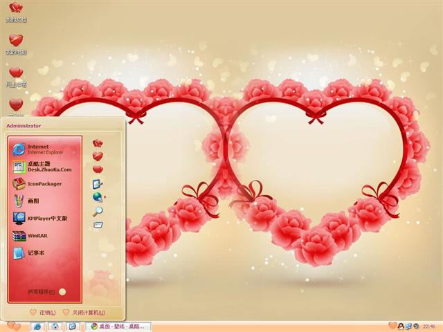Open 记事本 (Notepad)

pyautogui.click(x=35, y=253)
